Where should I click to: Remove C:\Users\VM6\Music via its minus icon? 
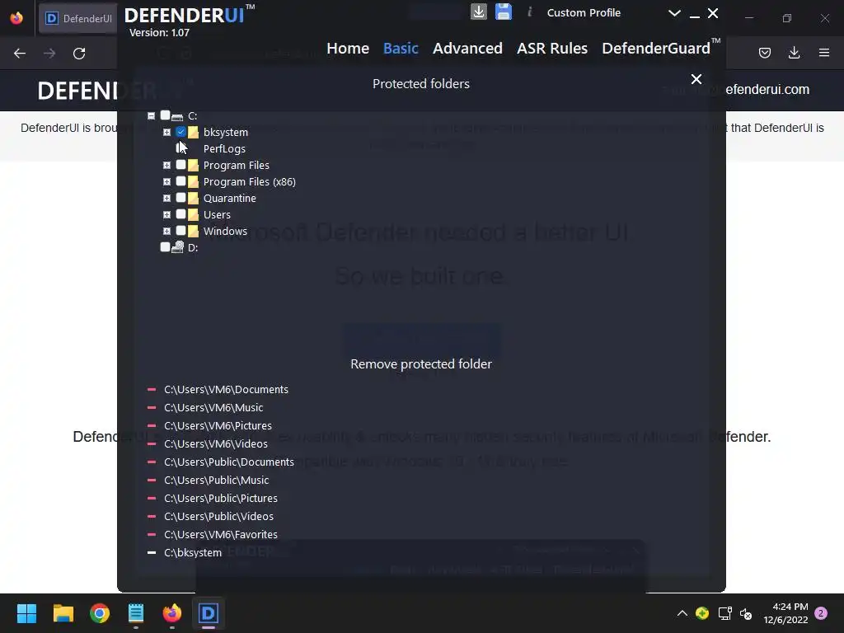(x=152, y=407)
